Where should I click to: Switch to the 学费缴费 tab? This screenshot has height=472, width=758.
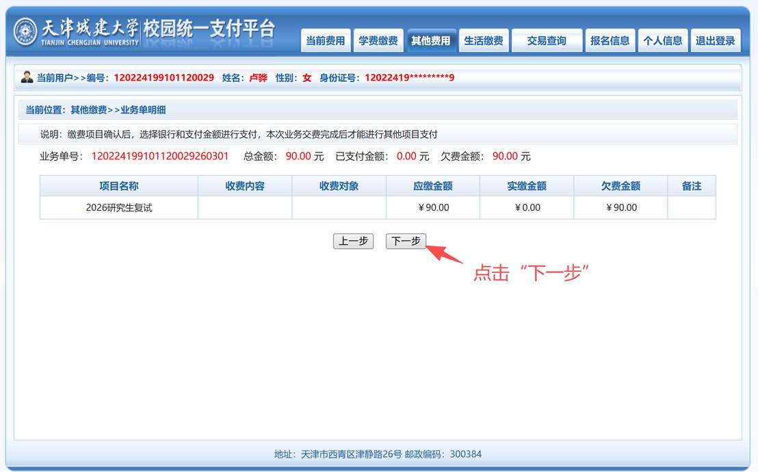pyautogui.click(x=378, y=40)
